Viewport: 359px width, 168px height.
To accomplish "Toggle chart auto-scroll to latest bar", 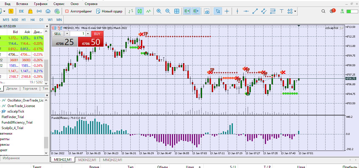I will [187, 11].
